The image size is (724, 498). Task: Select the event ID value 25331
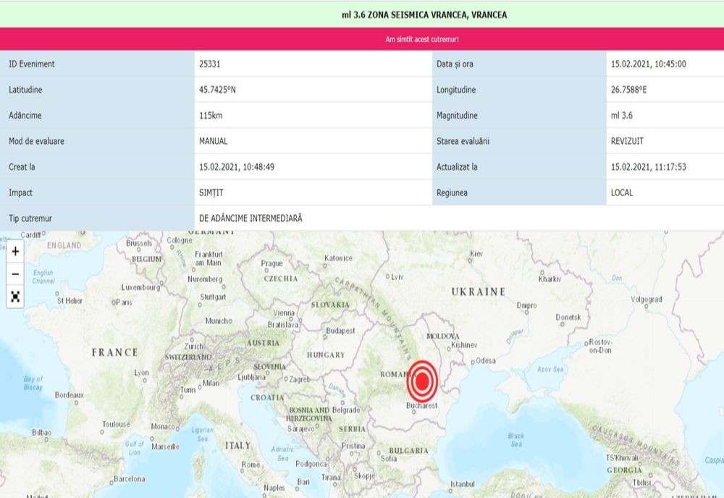click(209, 64)
